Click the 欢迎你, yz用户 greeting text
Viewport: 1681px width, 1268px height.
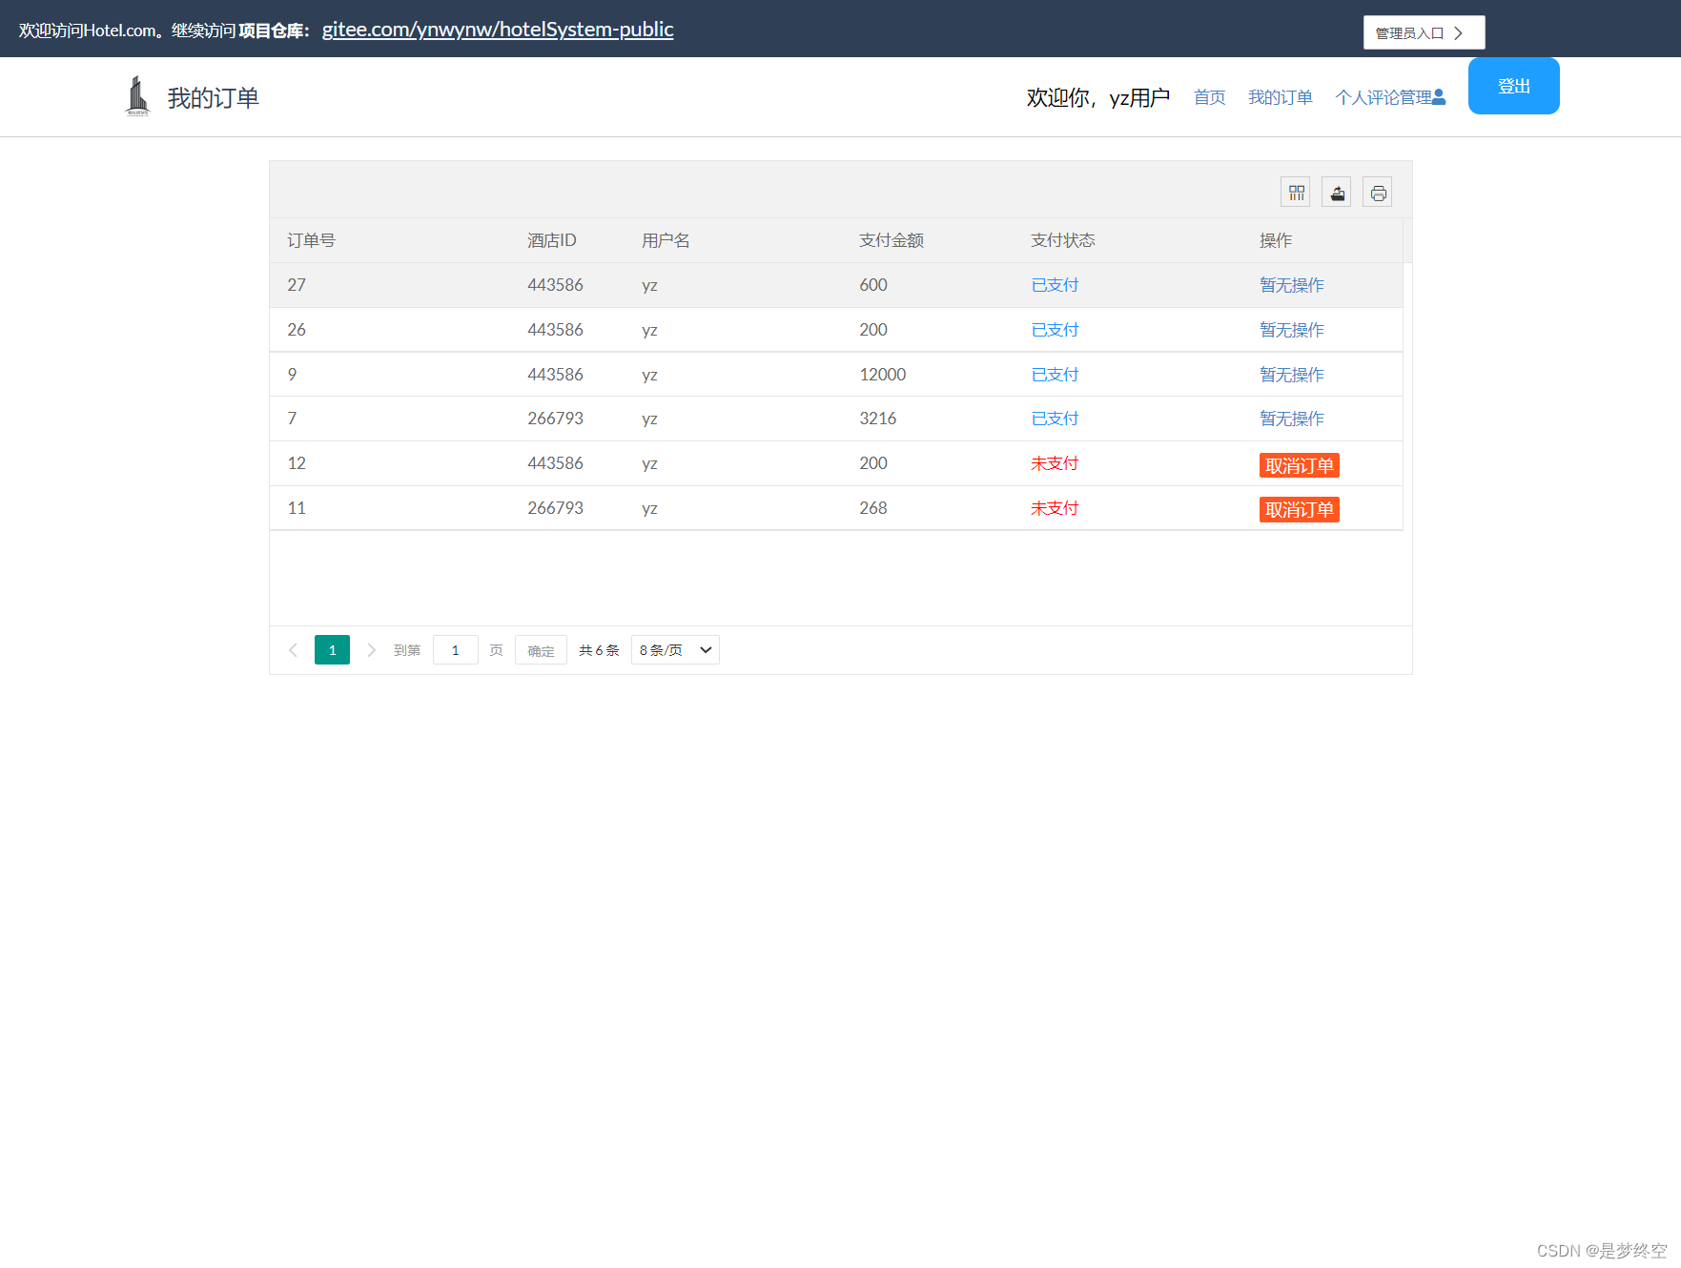[1097, 98]
